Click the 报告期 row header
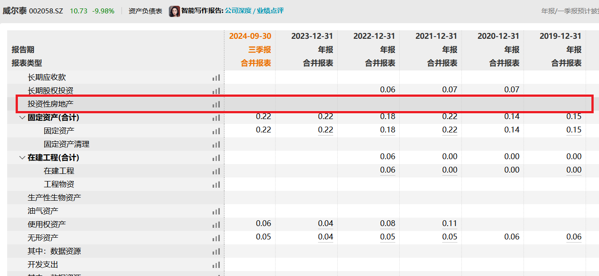The width and height of the screenshot is (599, 276). (x=23, y=49)
